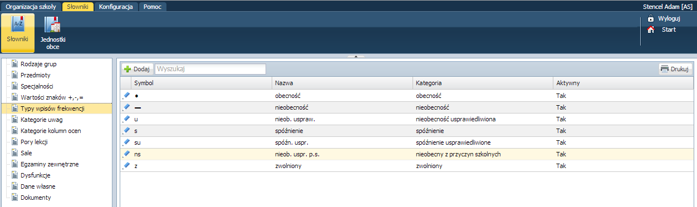Select Egzaminy zewnętrzne in the tree
697x207 pixels.
[50, 164]
